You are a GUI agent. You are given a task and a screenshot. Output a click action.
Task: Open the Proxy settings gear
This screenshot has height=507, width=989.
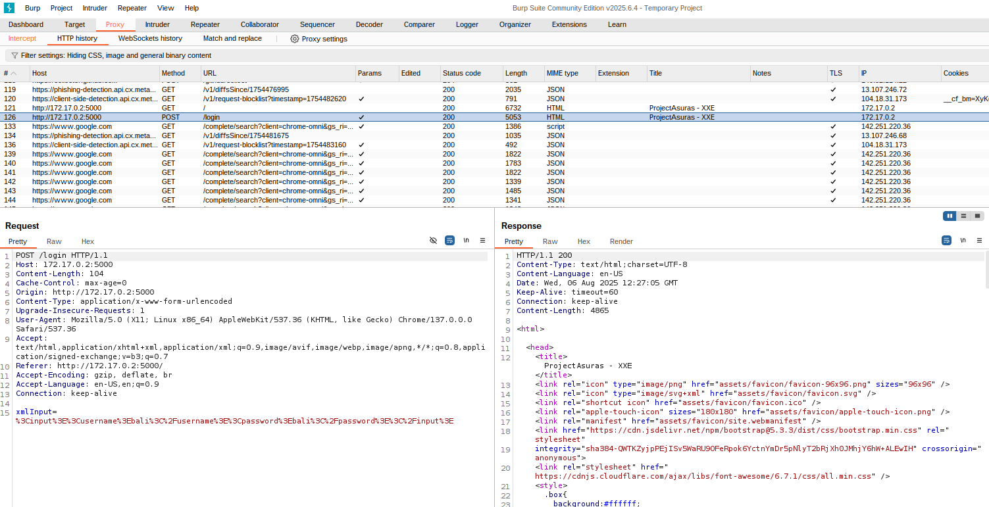pos(295,39)
